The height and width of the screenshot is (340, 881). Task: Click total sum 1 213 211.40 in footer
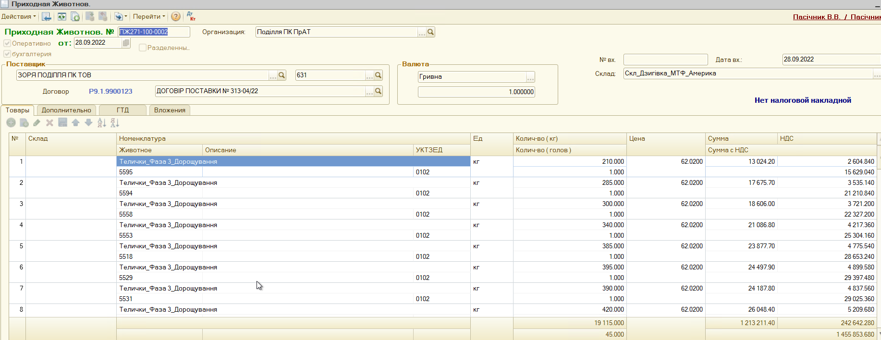(x=741, y=323)
